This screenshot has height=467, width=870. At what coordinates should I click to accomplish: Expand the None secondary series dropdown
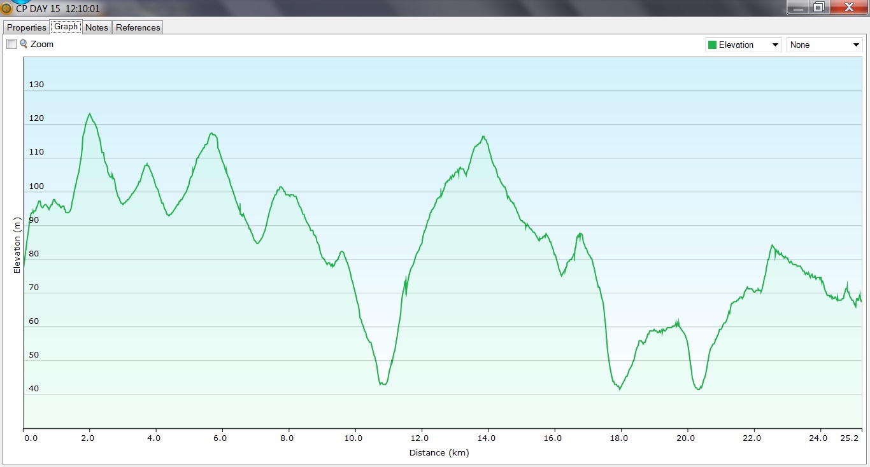coord(856,45)
